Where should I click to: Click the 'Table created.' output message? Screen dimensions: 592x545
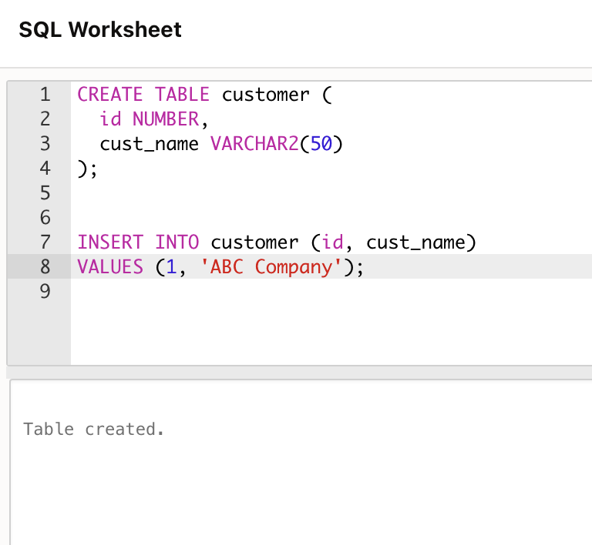[x=93, y=429]
